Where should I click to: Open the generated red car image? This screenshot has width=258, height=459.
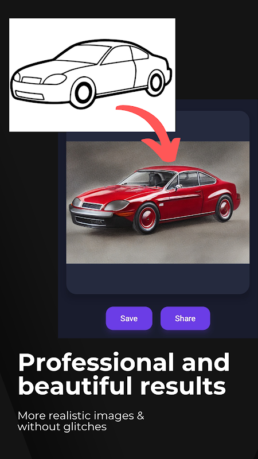coord(158,203)
